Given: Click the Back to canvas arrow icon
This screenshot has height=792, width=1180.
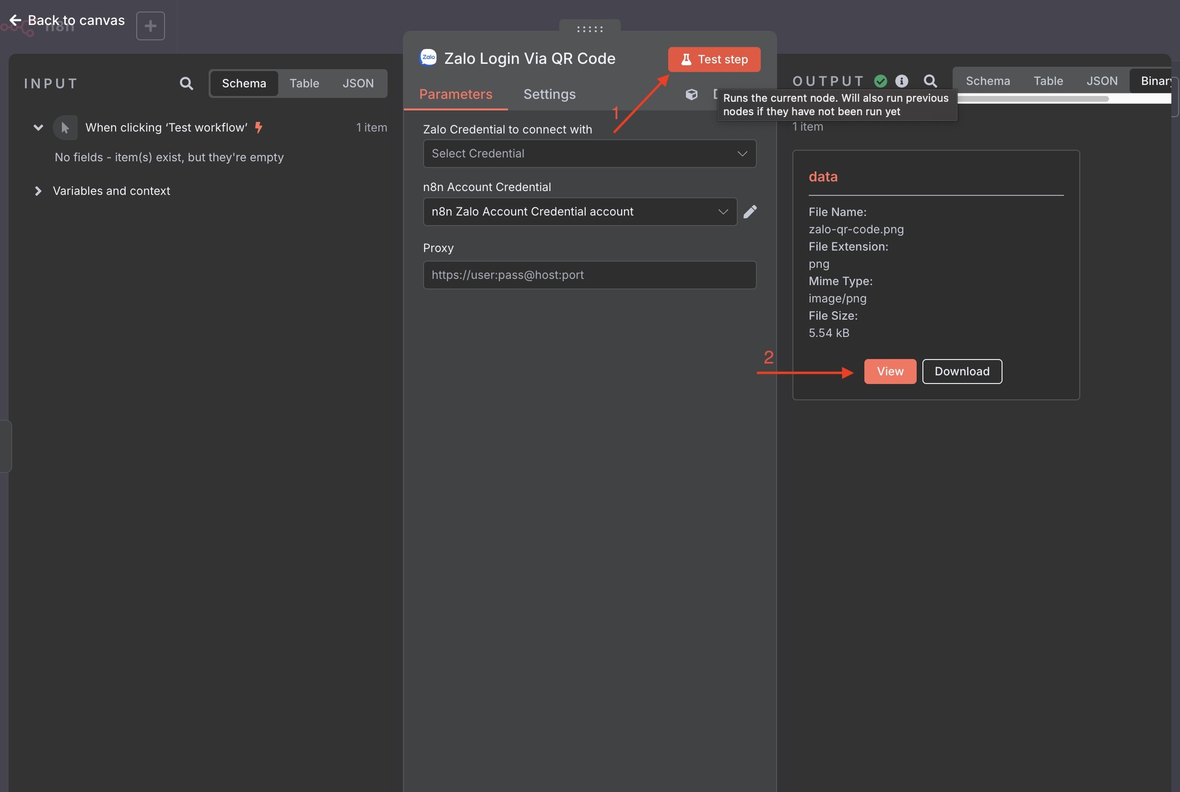Looking at the screenshot, I should 15,20.
